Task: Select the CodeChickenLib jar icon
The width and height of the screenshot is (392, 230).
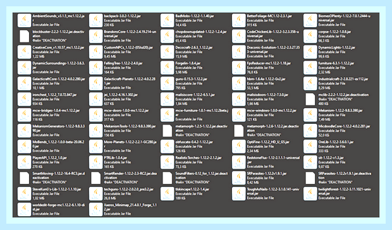Action: pos(239,36)
